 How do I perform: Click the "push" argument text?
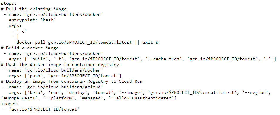click(35, 76)
